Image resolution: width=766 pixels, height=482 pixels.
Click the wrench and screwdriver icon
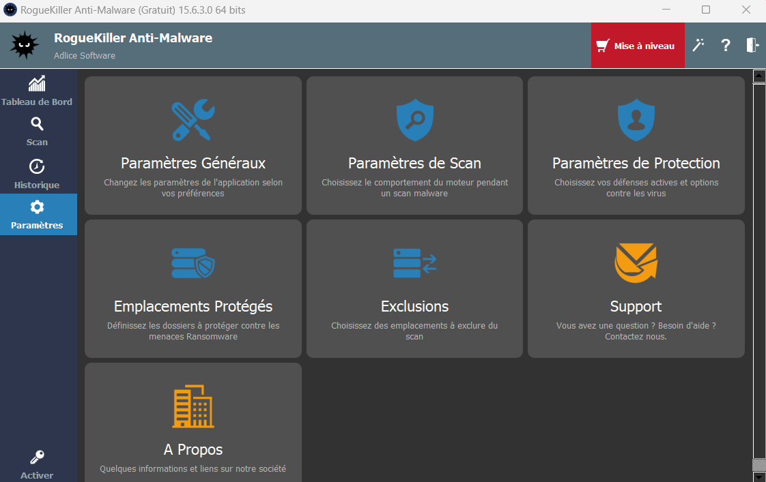193,120
